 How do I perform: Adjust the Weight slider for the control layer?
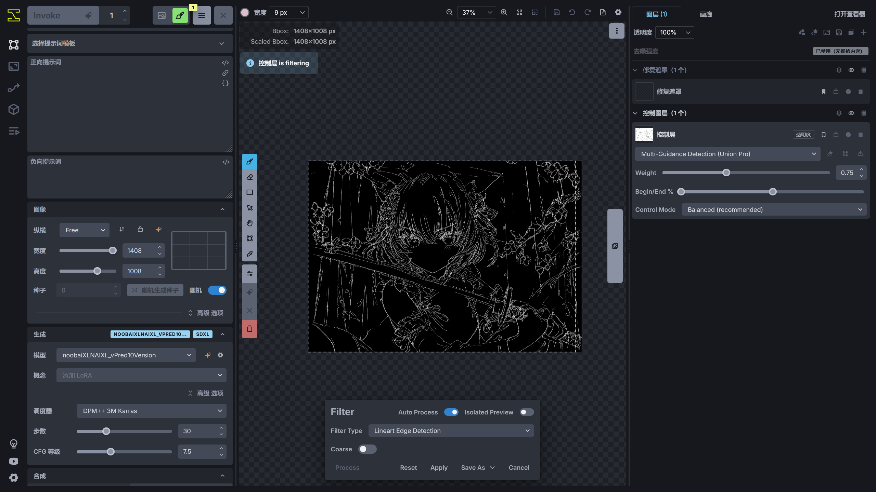726,173
